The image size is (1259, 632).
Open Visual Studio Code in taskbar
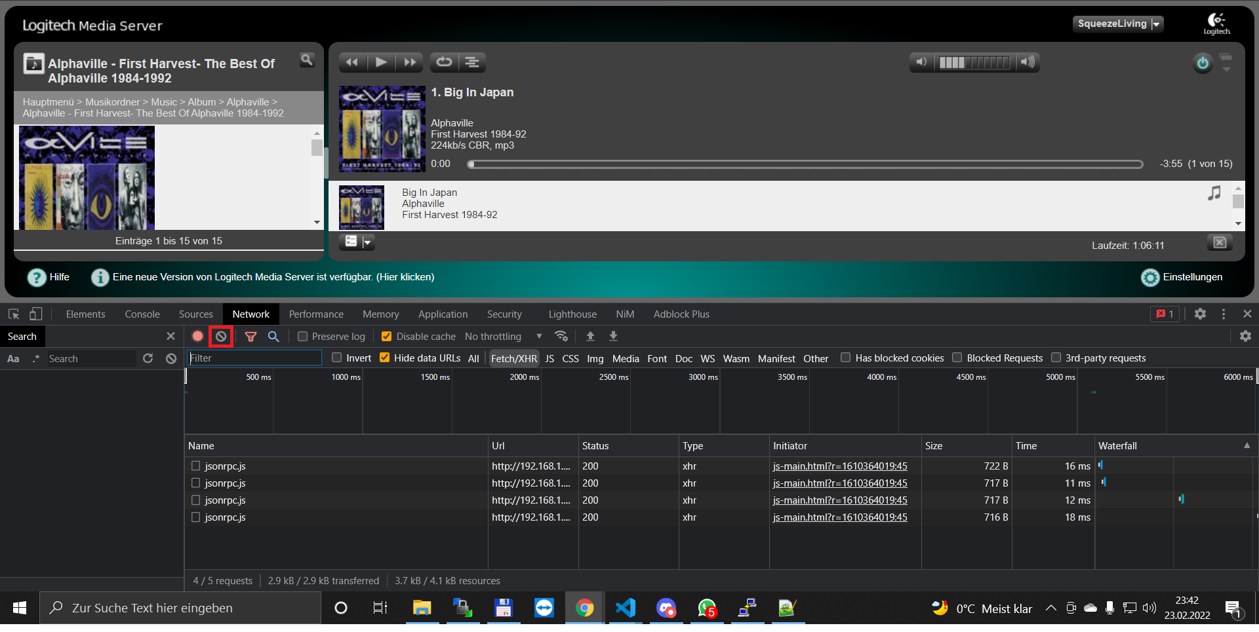625,608
